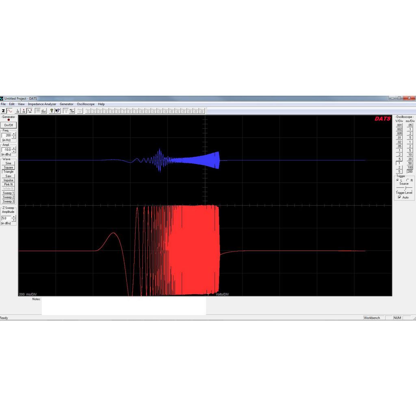The width and height of the screenshot is (416, 416).
Task: Open the Oscilloscope menu
Action: (x=86, y=104)
